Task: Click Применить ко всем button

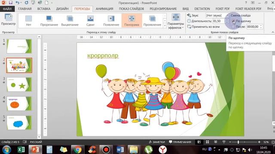Action: point(203,27)
